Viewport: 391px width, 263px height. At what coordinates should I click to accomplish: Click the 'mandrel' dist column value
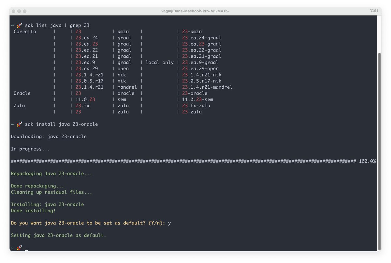127,87
